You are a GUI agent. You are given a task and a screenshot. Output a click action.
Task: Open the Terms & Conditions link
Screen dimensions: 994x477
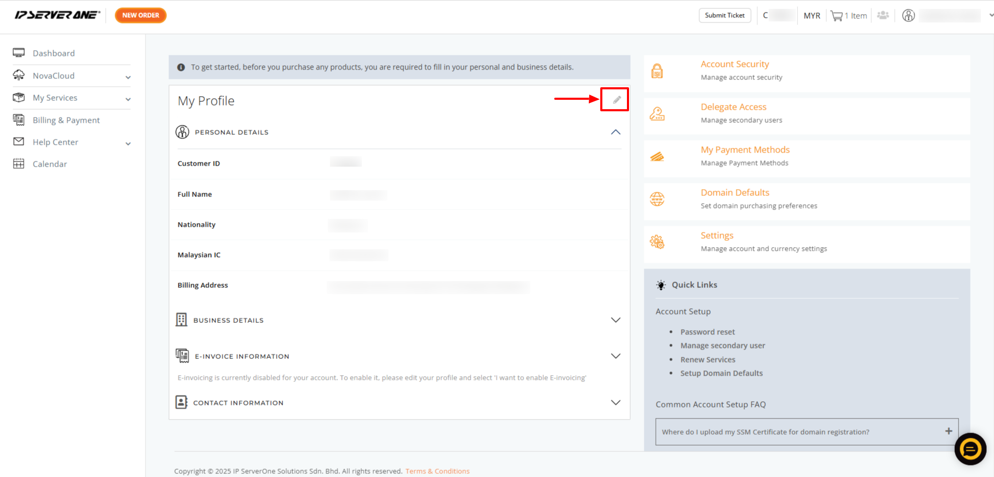click(x=437, y=471)
